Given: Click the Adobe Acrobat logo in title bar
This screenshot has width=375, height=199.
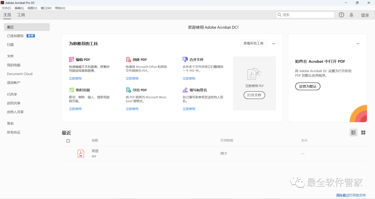Looking at the screenshot, I should [x=2, y=3].
